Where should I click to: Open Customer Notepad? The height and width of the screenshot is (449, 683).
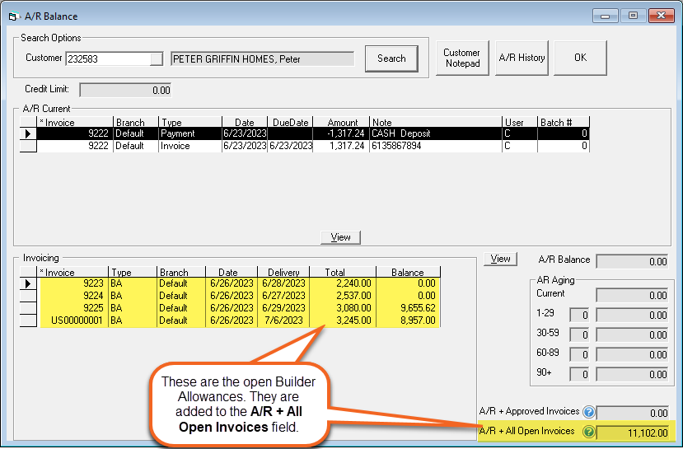[462, 58]
